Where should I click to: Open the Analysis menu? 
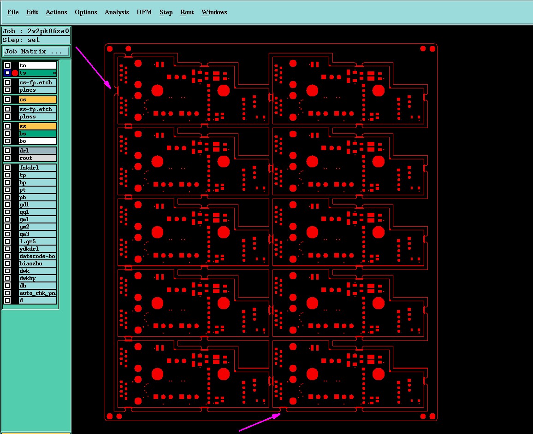(117, 12)
